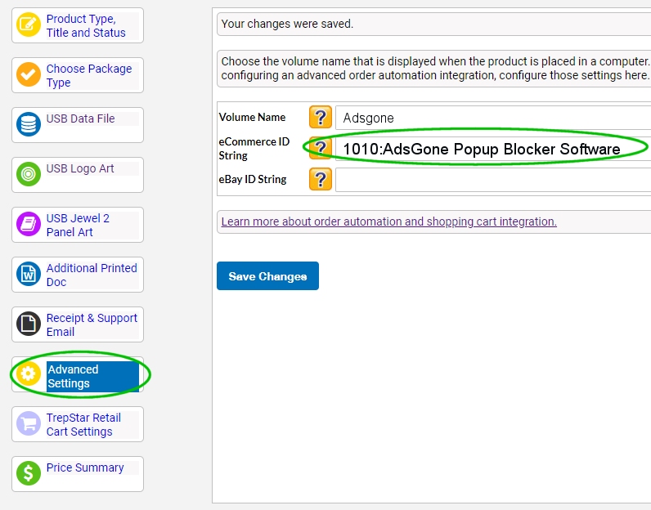Click the yellow pencil Product Type icon
The height and width of the screenshot is (510, 651).
pyautogui.click(x=29, y=25)
